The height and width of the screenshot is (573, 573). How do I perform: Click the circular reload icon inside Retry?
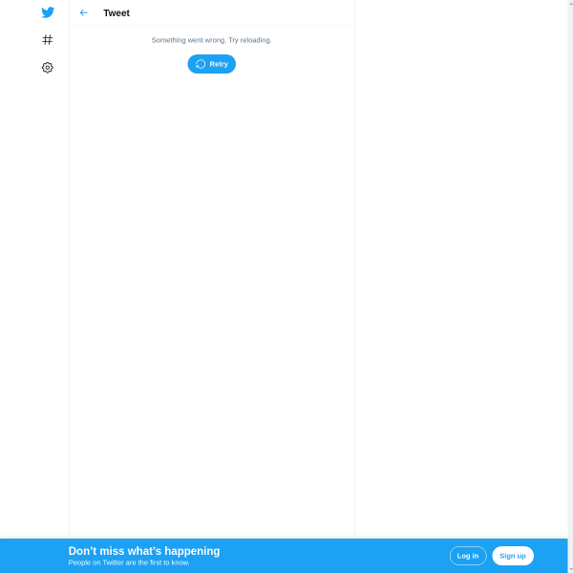coord(201,64)
